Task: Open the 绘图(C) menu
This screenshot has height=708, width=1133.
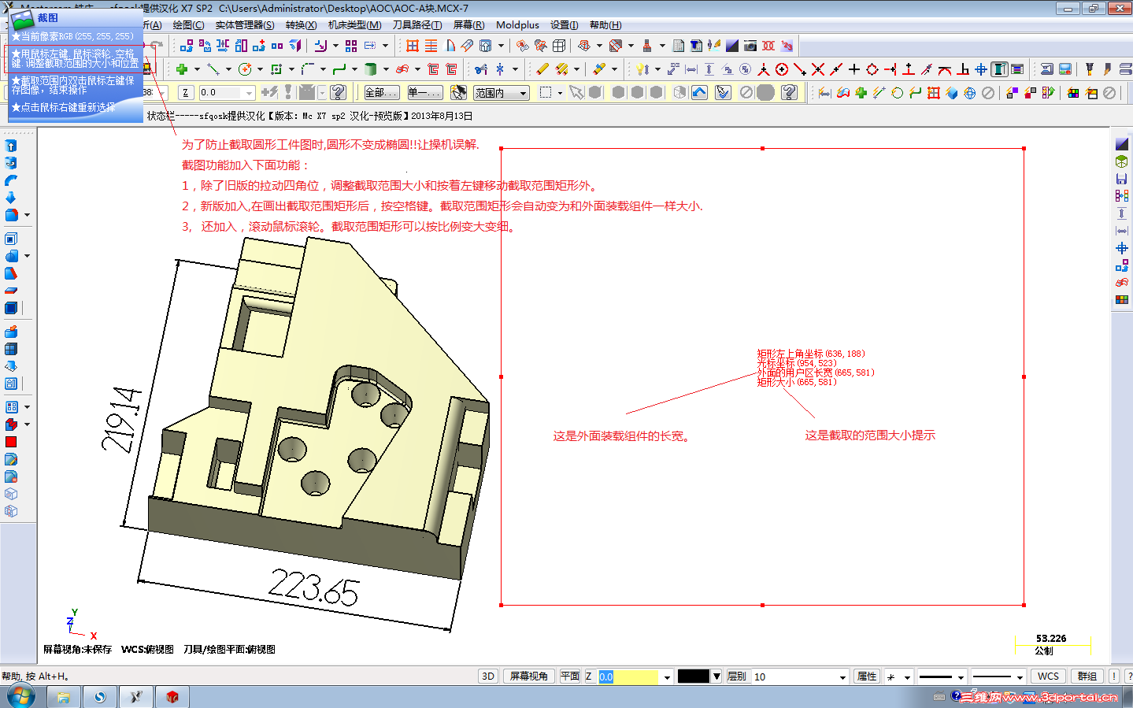Action: coord(188,25)
